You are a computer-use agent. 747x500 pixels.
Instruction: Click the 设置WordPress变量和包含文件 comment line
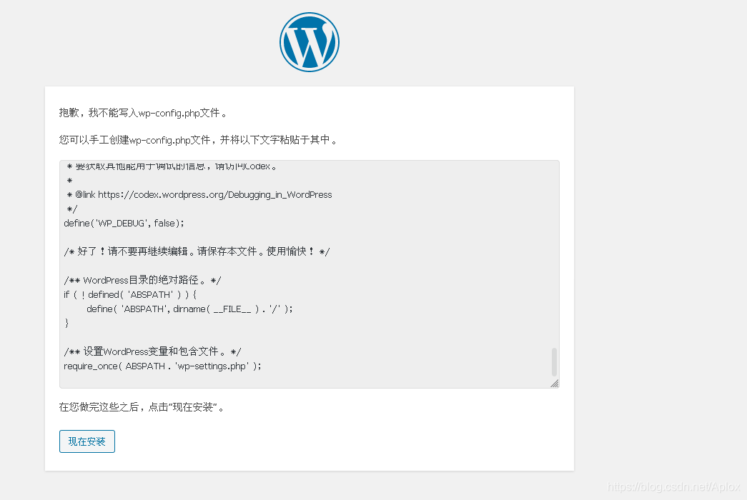pos(152,351)
